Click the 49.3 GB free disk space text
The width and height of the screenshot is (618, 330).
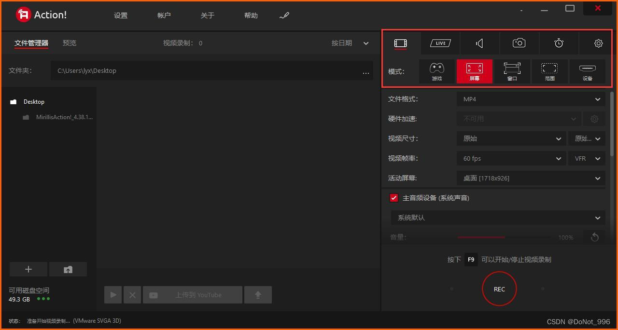click(19, 299)
